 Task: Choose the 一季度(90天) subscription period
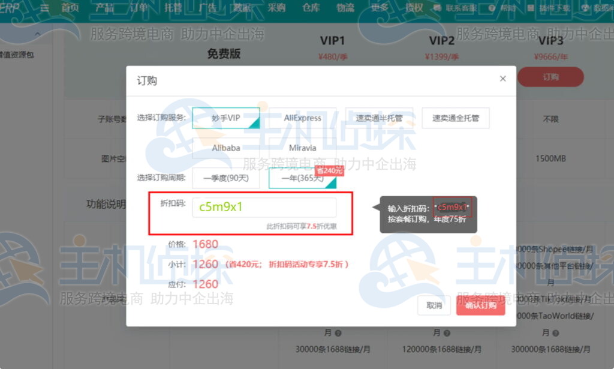[226, 178]
